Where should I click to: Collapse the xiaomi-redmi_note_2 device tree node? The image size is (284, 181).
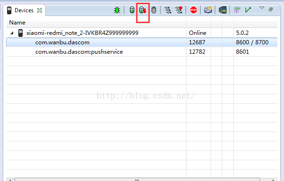point(12,33)
